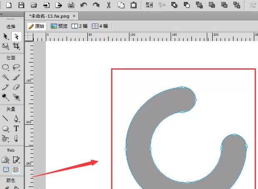Select the Slice tool

click(x=16, y=160)
